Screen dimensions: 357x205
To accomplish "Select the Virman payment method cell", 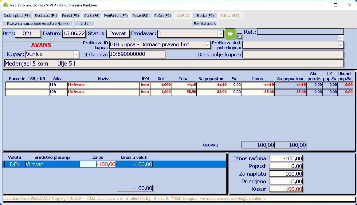I will click(53, 164).
